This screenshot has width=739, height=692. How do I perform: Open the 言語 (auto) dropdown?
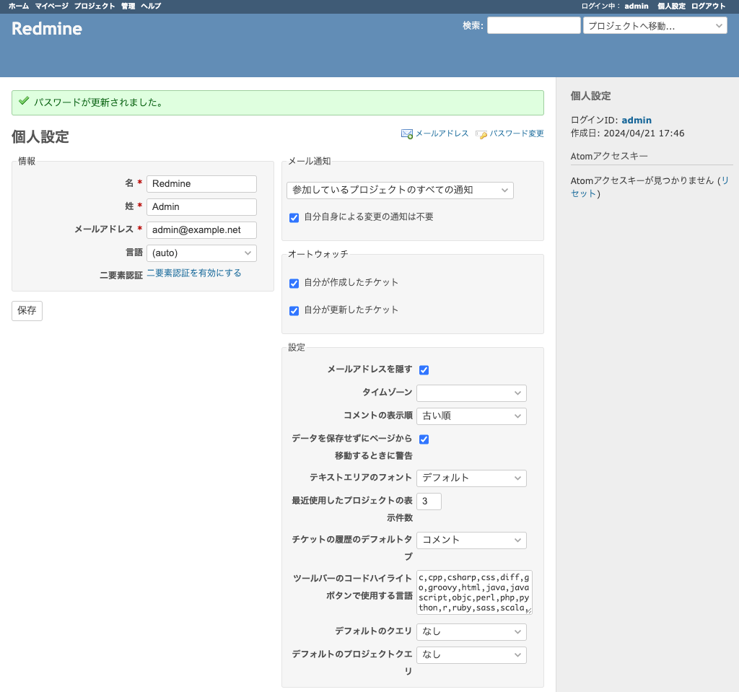(201, 253)
